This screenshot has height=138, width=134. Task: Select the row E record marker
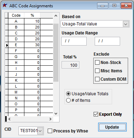(x=7, y=45)
